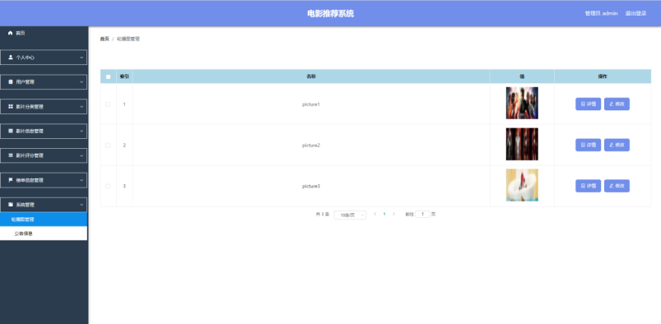Click the grid icon beside 影片分类管理

point(11,107)
